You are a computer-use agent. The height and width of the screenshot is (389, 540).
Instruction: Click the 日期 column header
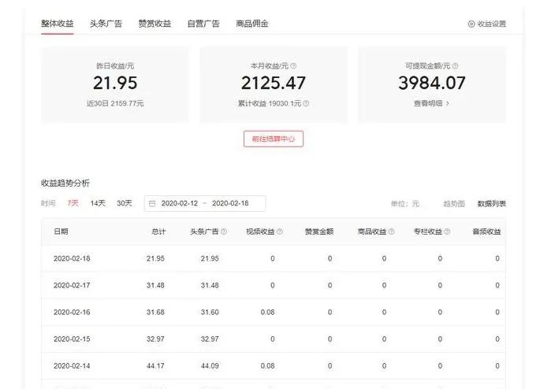61,232
